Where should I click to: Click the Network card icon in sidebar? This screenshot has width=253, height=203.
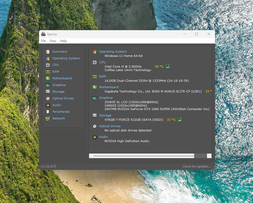48,118
